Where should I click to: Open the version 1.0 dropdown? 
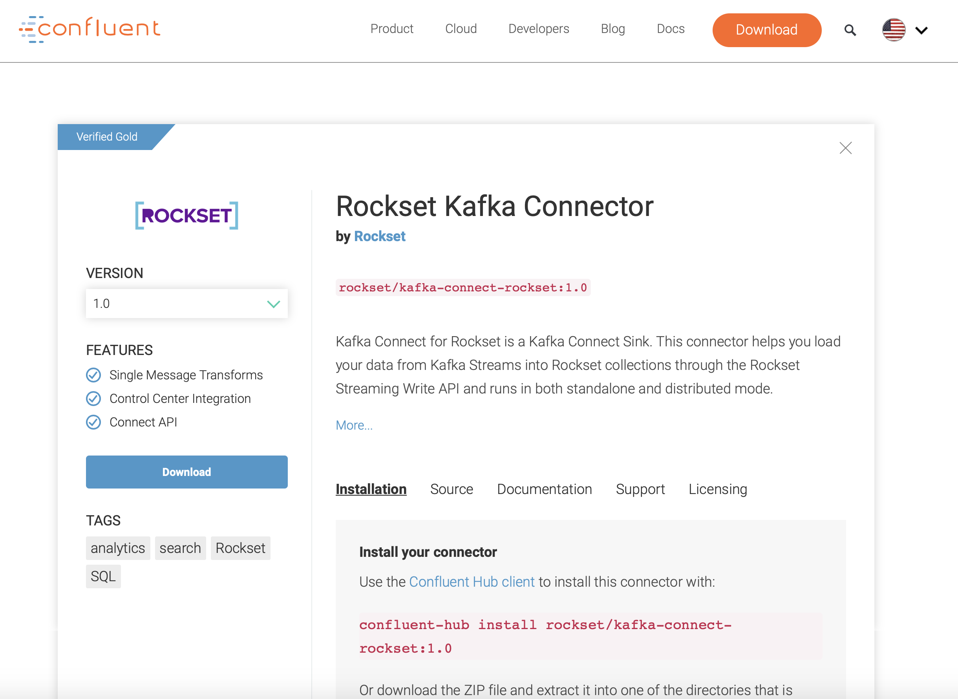click(186, 304)
